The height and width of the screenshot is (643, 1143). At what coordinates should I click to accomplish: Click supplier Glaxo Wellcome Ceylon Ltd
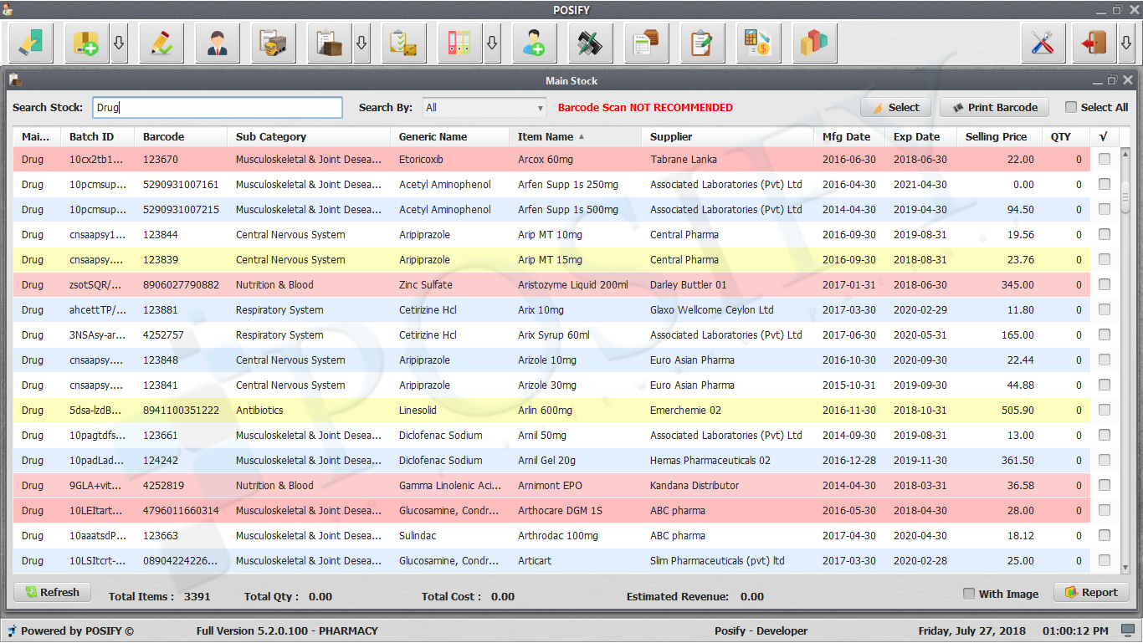click(712, 309)
